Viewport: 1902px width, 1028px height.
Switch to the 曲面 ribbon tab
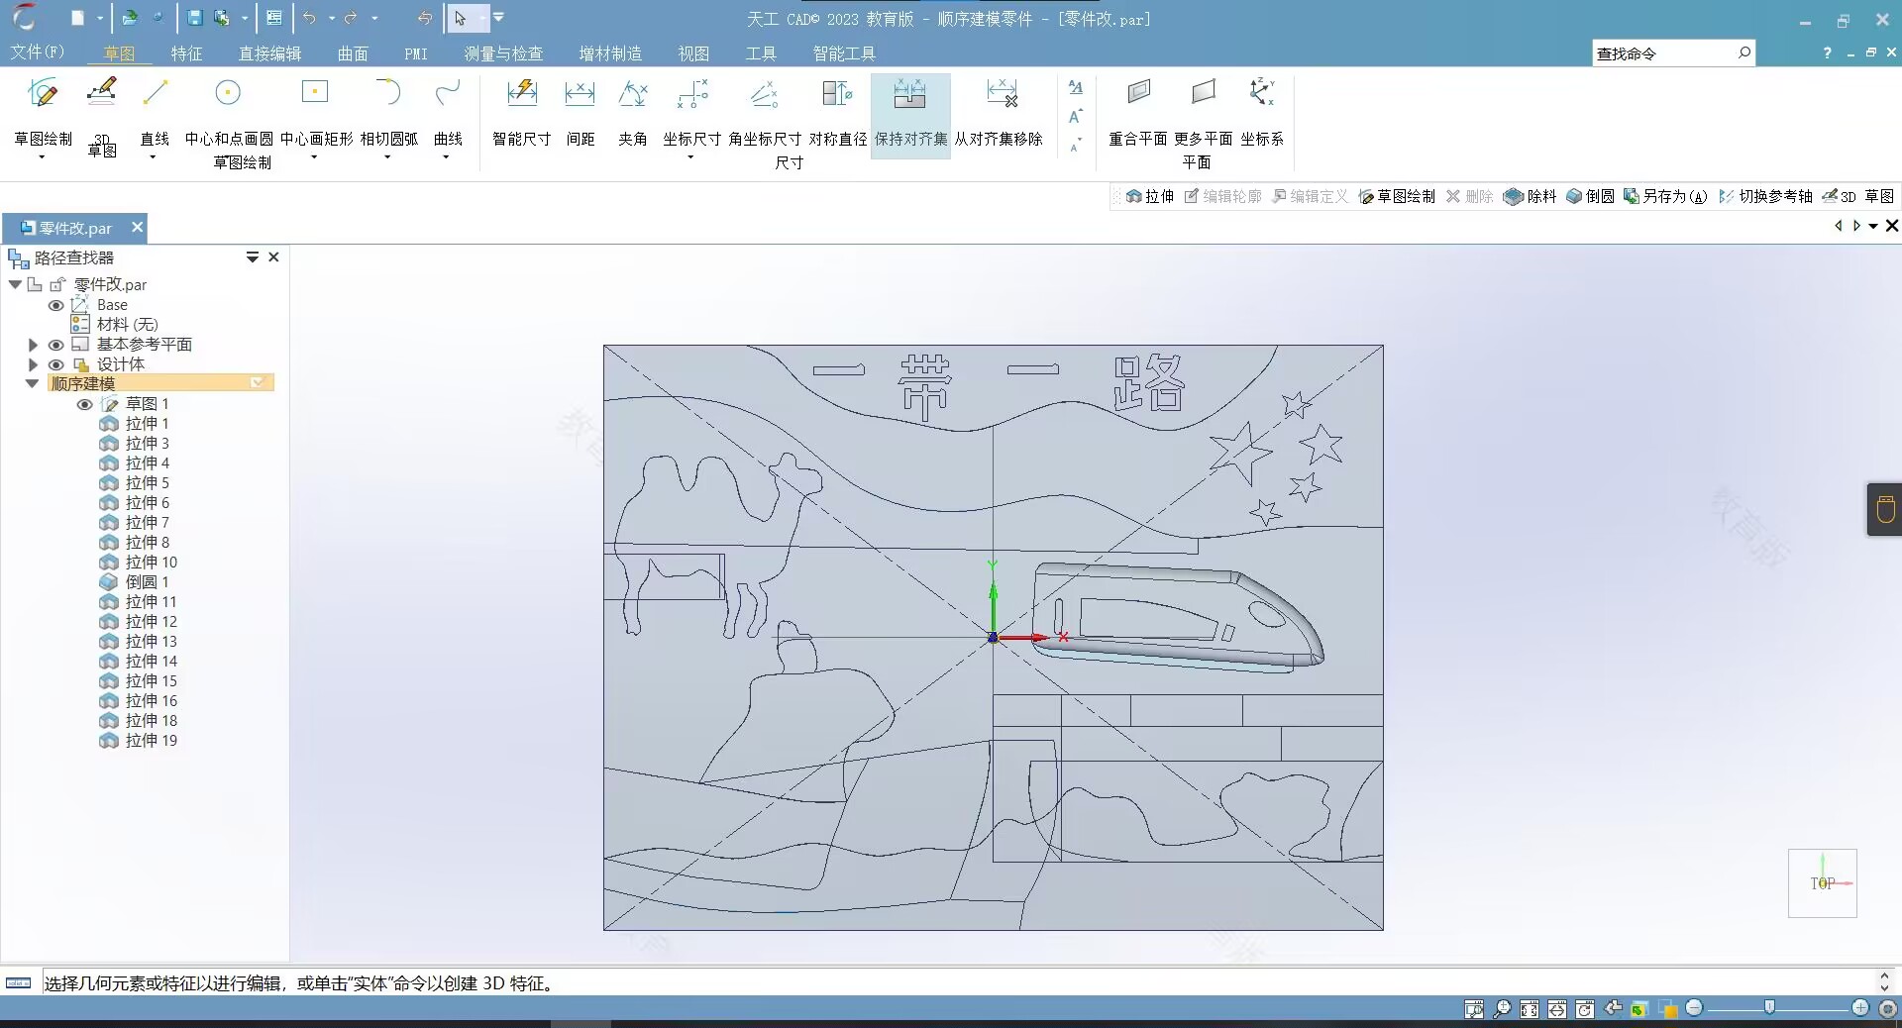point(353,53)
